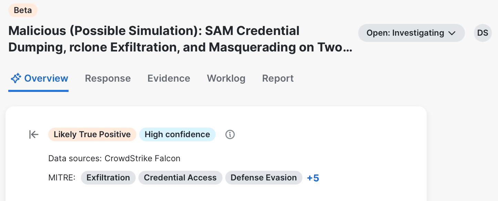Screen dimensions: 498x201
Task: Click the Beta badge
Action: point(23,10)
